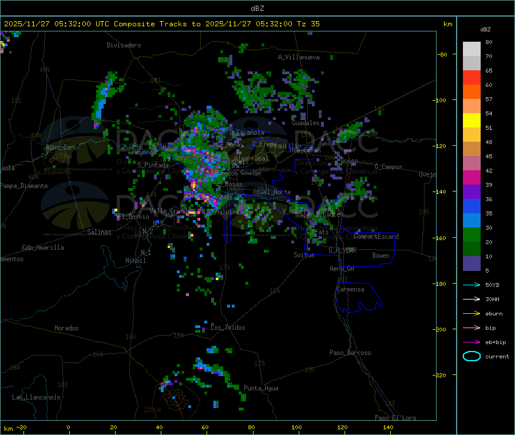The height and width of the screenshot is (435, 515).
Task: Click the Los_Toldos map label
Action: (x=228, y=328)
